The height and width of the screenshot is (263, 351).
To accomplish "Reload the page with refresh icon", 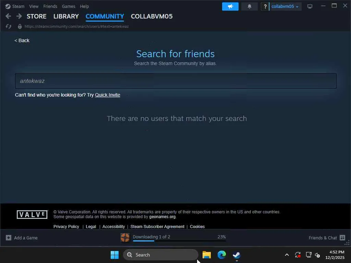I will click(9, 26).
